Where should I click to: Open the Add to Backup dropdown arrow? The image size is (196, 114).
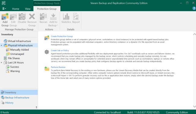(58, 25)
